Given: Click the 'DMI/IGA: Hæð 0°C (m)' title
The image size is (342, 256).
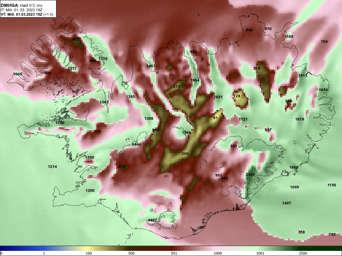Looking at the screenshot, I should 21,5.
